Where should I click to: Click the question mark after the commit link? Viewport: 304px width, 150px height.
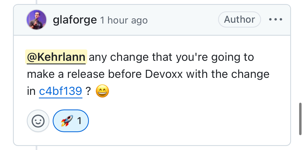[88, 92]
